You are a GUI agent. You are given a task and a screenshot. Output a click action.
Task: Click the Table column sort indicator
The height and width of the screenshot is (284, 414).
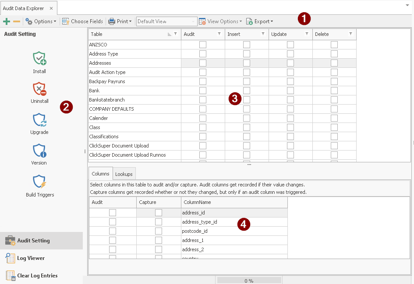[169, 34]
